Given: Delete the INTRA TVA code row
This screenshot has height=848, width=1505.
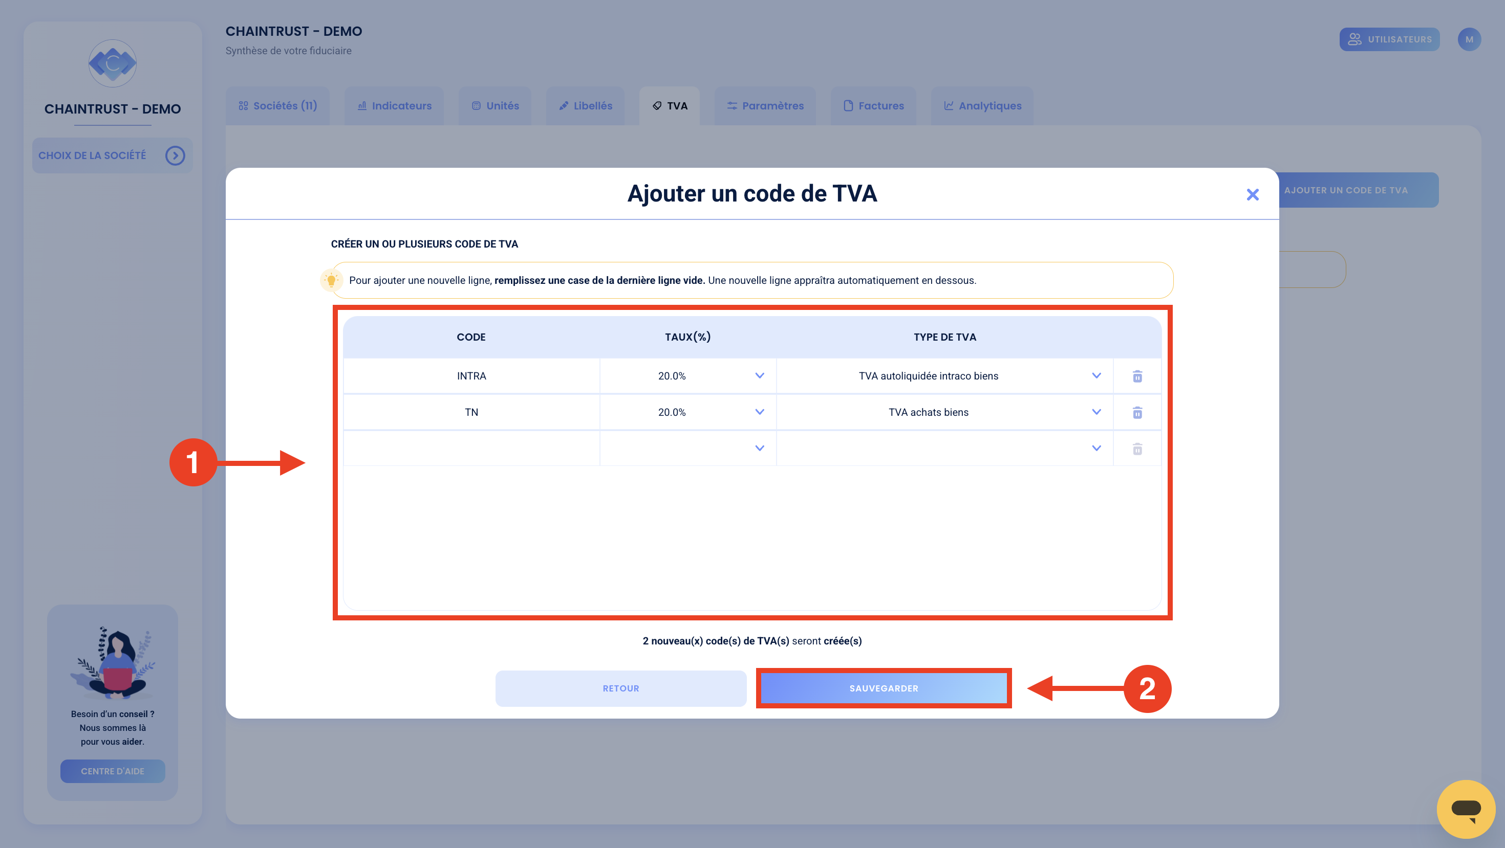Looking at the screenshot, I should click(1137, 376).
